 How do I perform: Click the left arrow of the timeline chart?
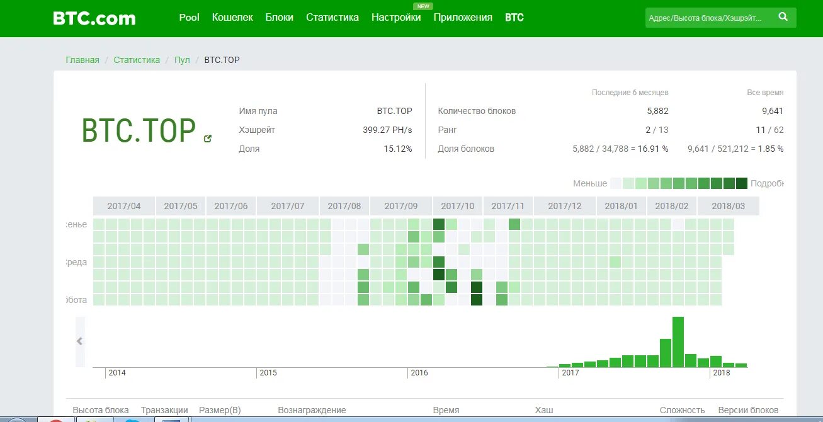[x=79, y=341]
